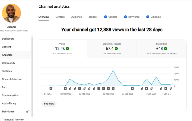The width and height of the screenshot is (192, 121).
Task: Click the '29 Dec 2025' axis date label
Action: click(127, 94)
